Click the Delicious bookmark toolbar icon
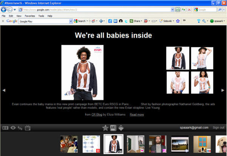This screenshot has width=227, height=156. coord(110,21)
